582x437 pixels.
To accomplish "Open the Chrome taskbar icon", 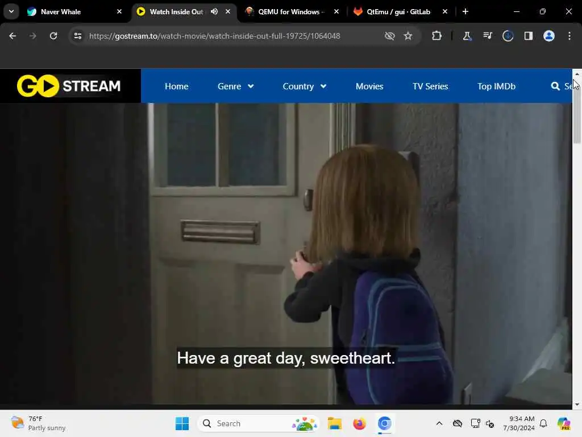I will 385,423.
